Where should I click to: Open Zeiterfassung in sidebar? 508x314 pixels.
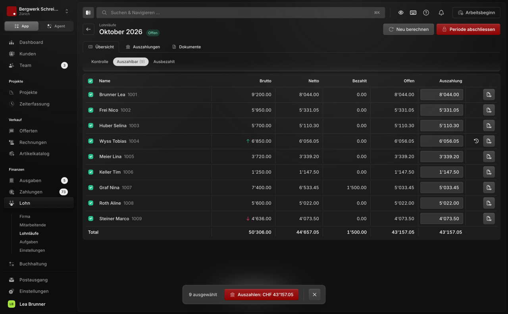click(39, 104)
